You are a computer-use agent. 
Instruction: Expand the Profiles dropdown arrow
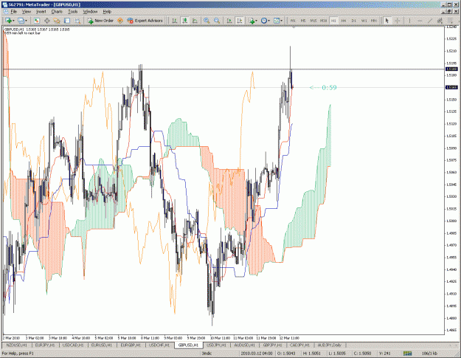[x=26, y=21]
